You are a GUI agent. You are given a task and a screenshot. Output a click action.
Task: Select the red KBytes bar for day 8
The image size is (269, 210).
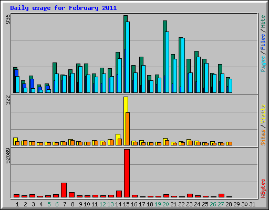pos(71,195)
